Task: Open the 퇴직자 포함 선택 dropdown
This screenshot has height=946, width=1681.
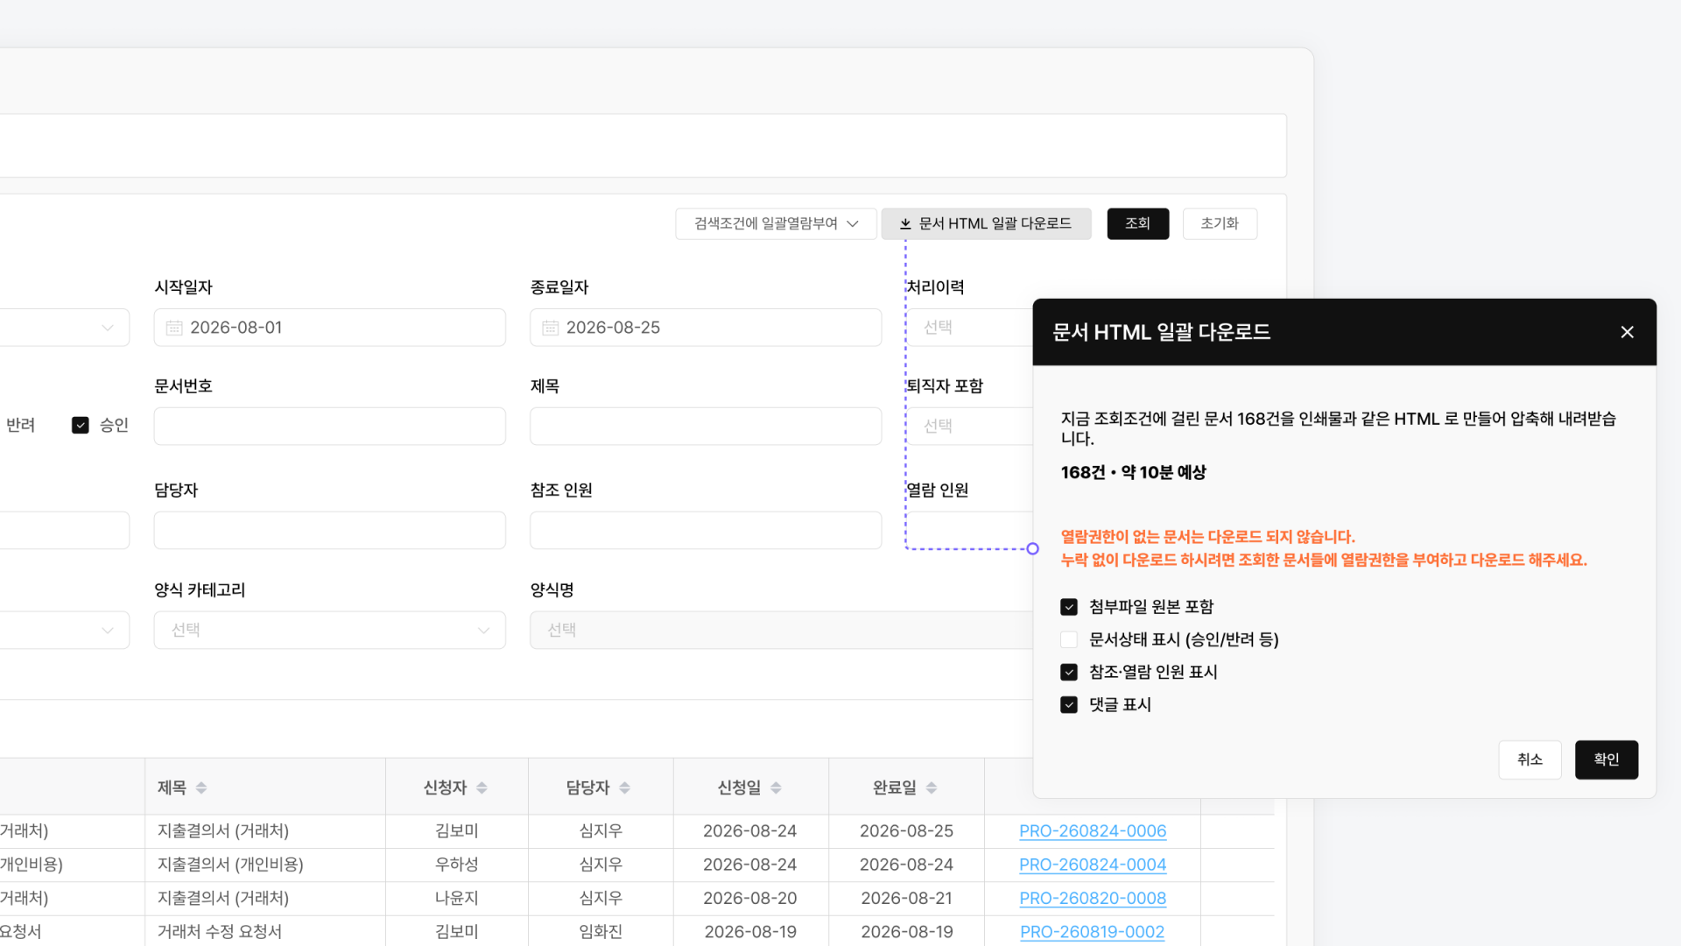Action: point(969,426)
